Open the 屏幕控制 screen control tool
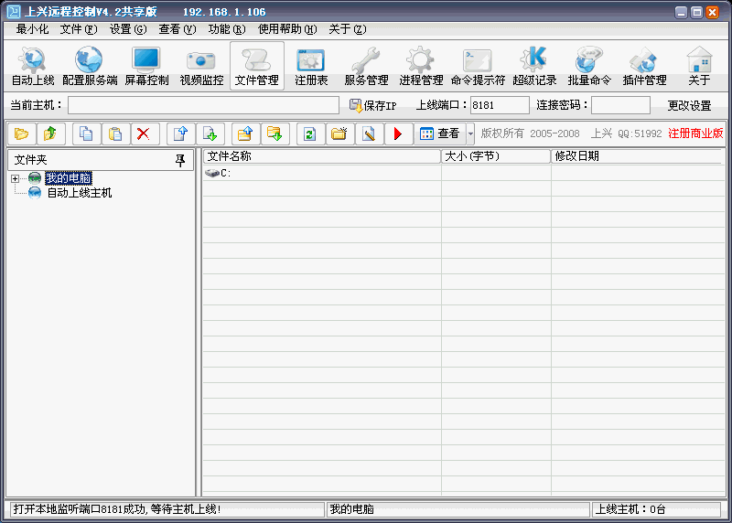Screen dimensions: 732x523 [146, 66]
